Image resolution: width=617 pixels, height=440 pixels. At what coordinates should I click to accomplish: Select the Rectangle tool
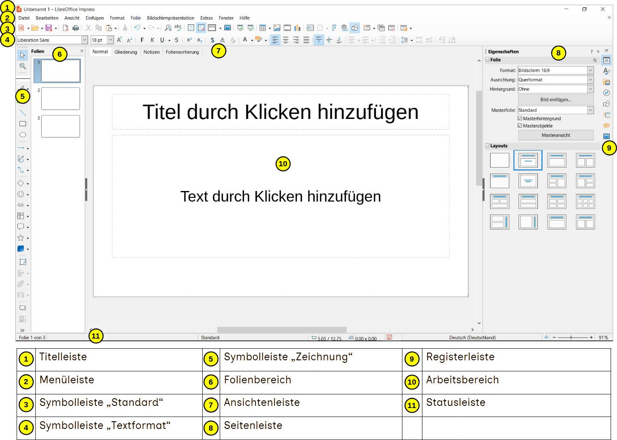click(x=23, y=124)
